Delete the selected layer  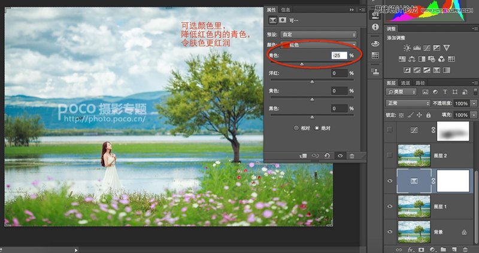(465, 250)
